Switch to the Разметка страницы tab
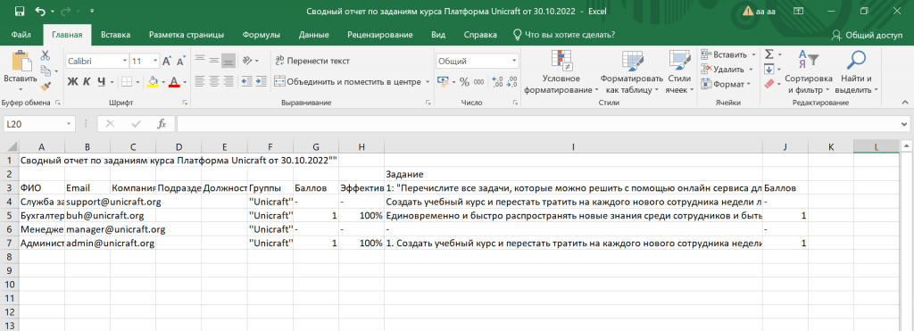This screenshot has width=914, height=331. click(x=187, y=35)
